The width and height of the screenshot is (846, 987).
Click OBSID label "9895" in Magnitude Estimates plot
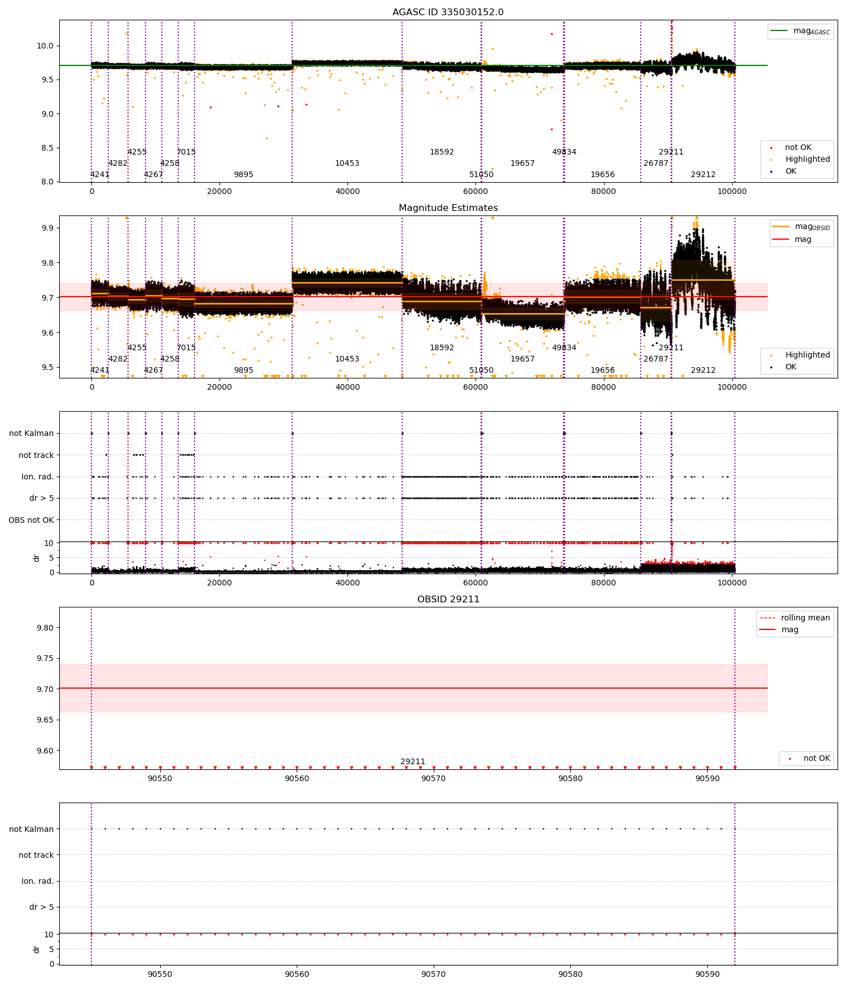coord(244,371)
